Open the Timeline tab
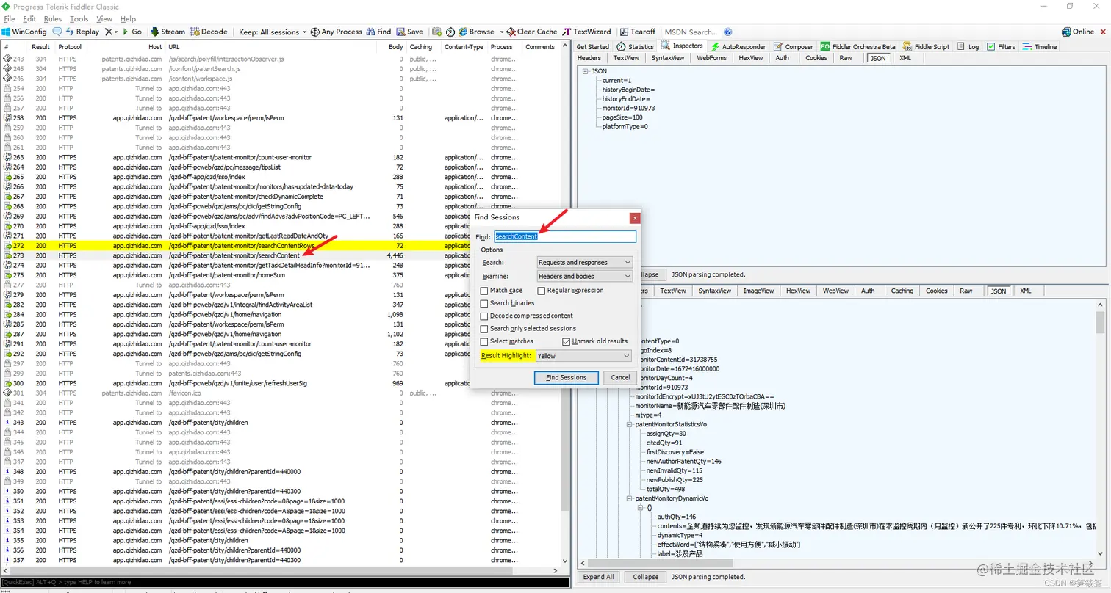1111x593 pixels. [x=1040, y=46]
